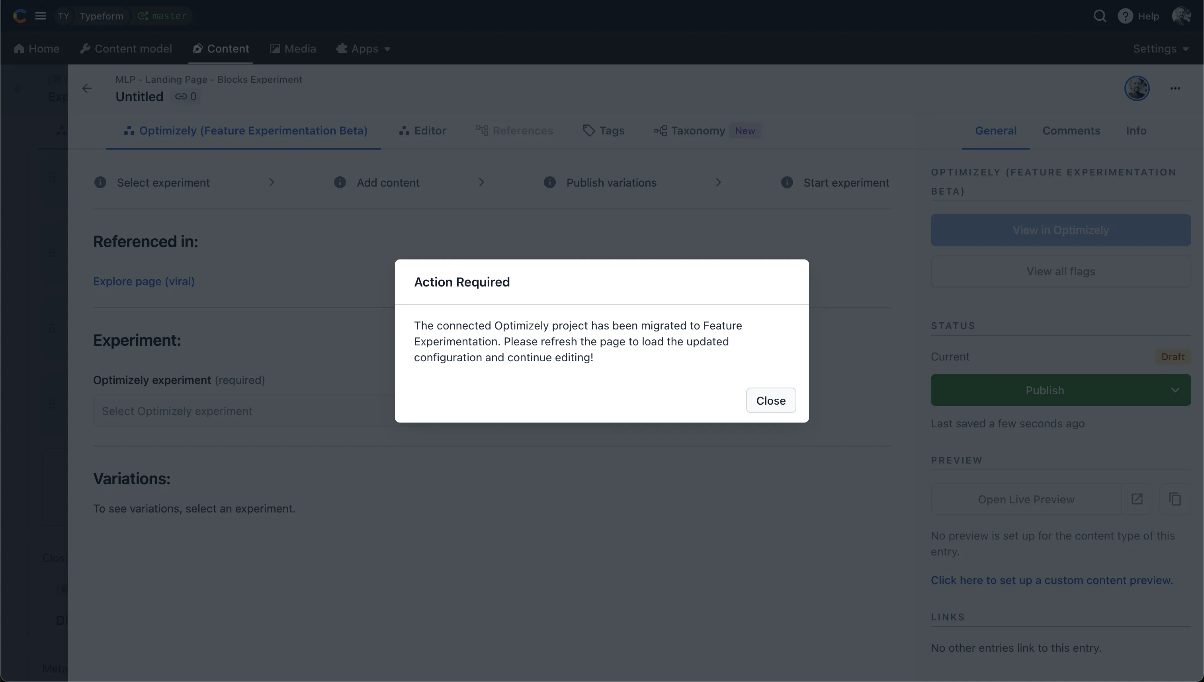
Task: Open Media navigation item
Action: coord(293,49)
